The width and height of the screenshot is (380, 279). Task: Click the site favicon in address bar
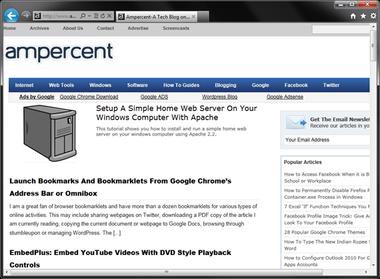[37, 16]
